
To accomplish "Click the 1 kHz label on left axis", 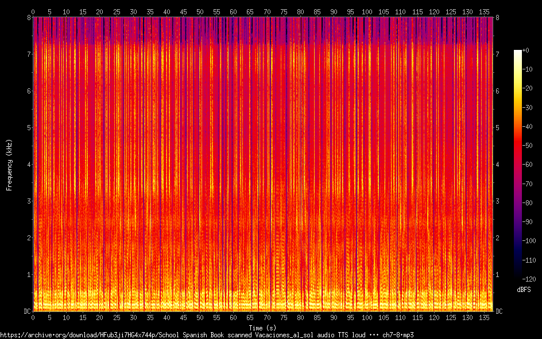I will point(29,274).
